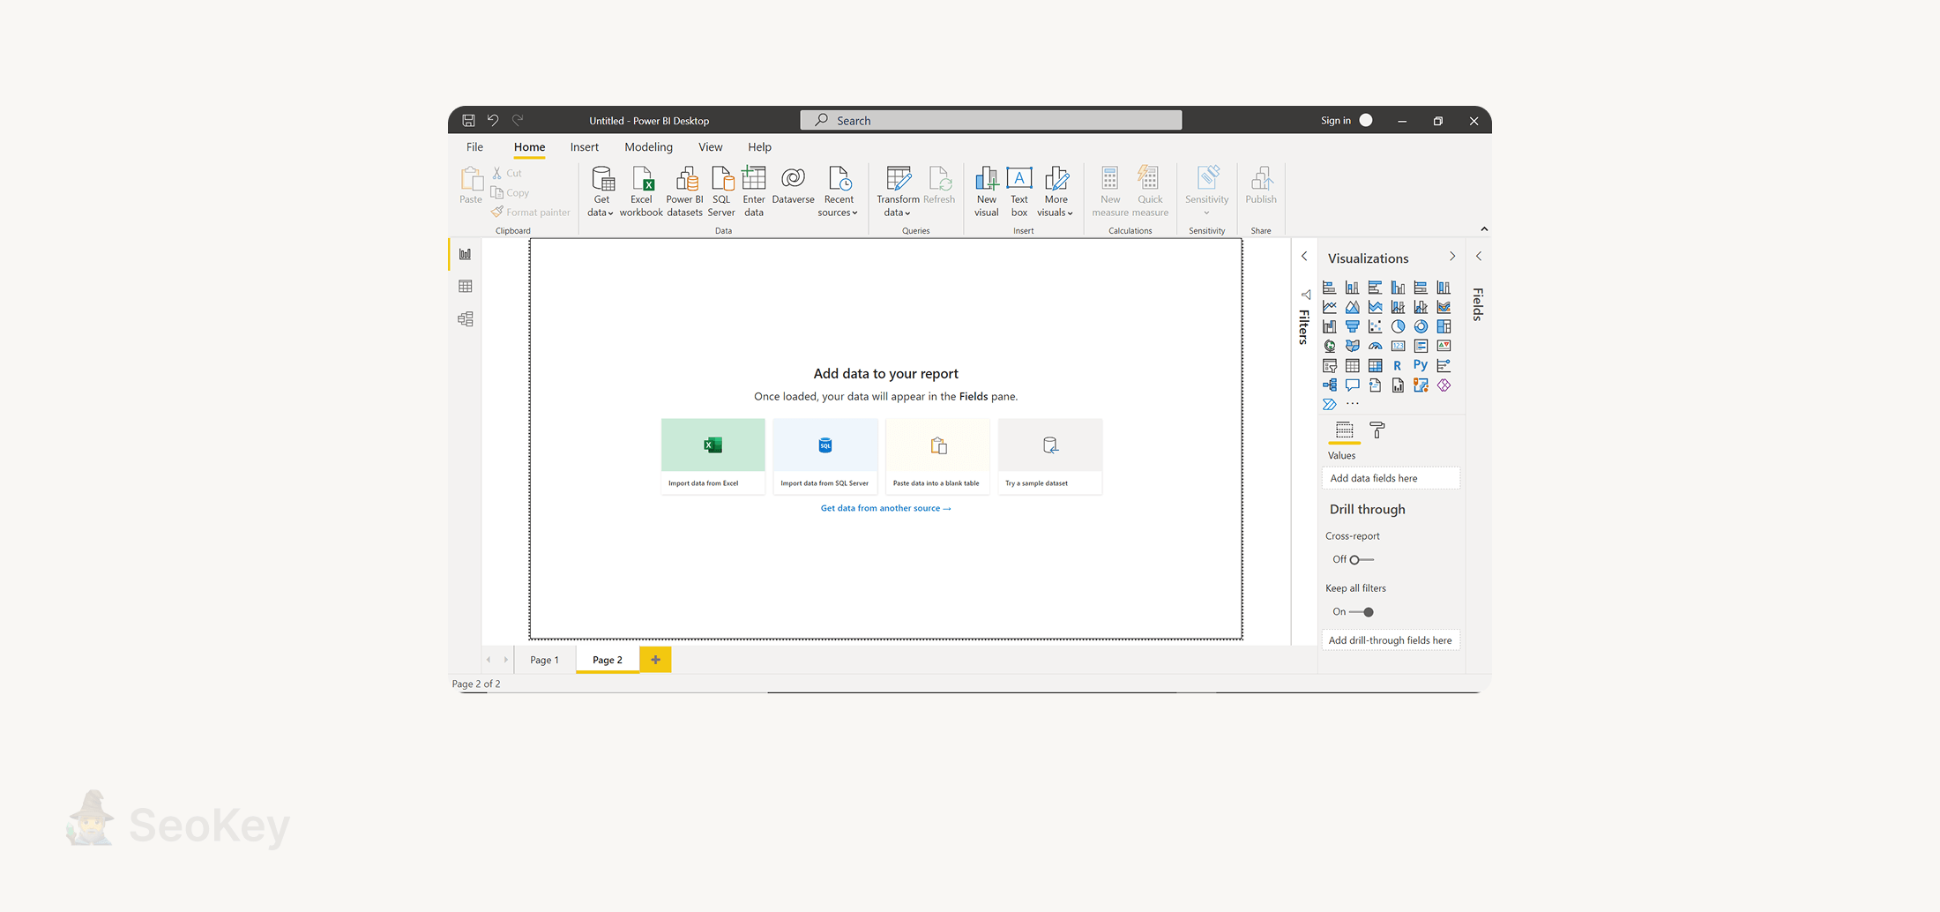Image resolution: width=1940 pixels, height=912 pixels.
Task: Add a new page with plus button
Action: [x=655, y=660]
